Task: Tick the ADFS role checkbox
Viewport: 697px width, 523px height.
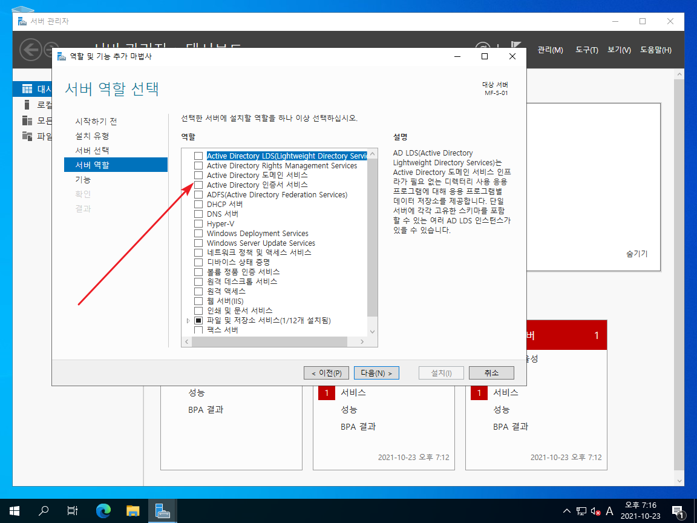Action: click(x=198, y=195)
